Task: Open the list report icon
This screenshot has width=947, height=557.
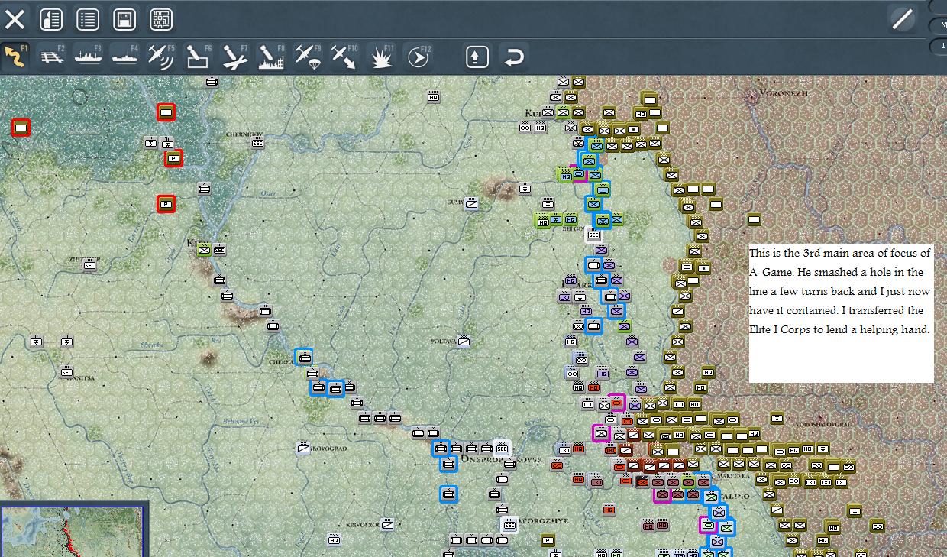Action: [88, 19]
